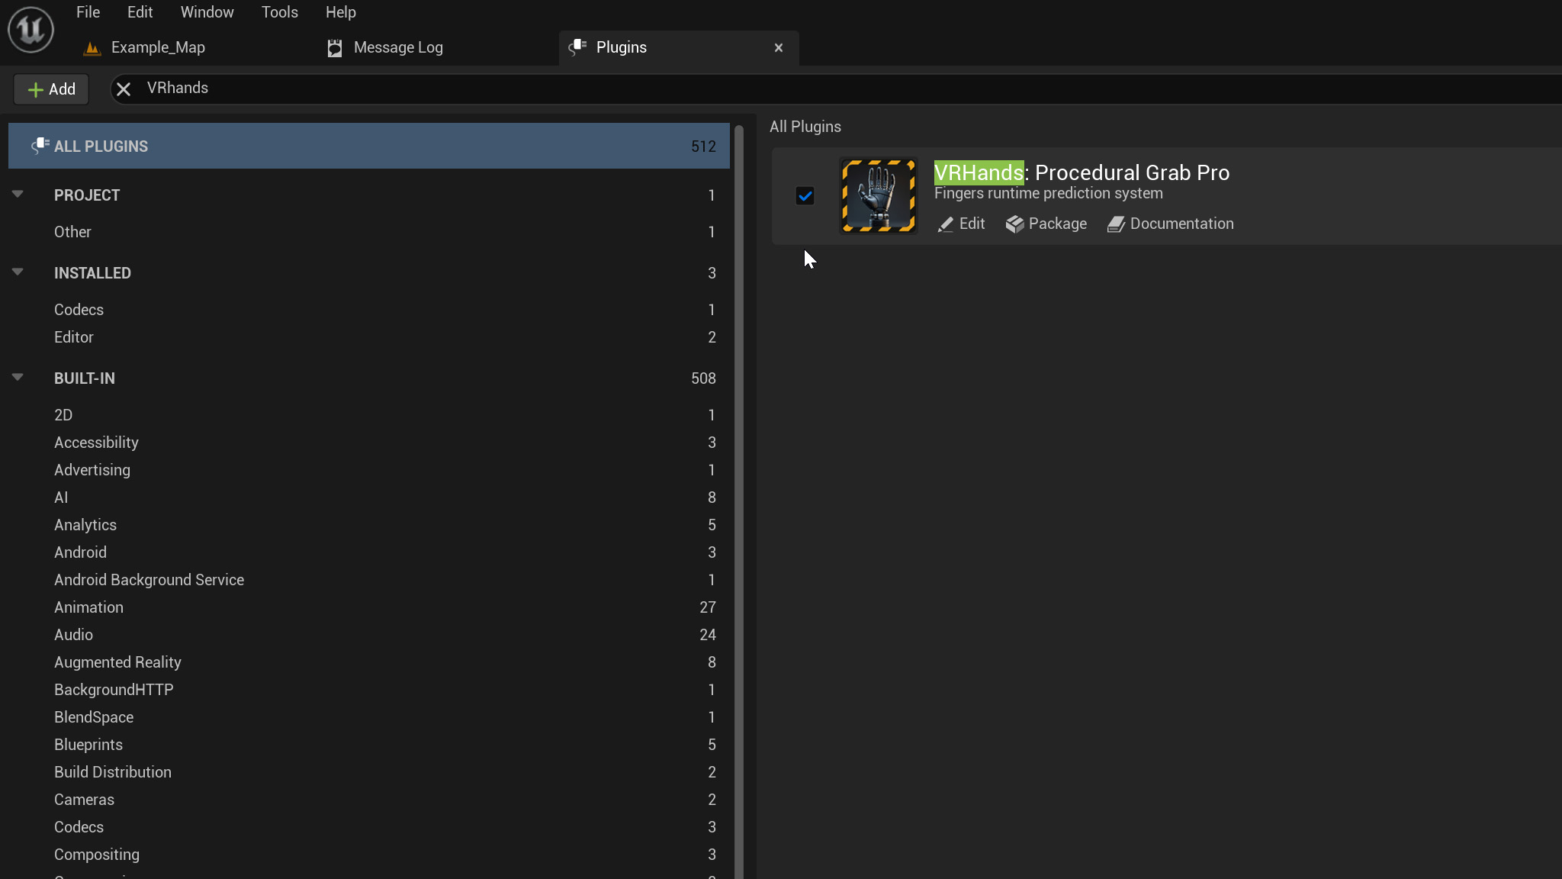Click the Plugins tab plug icon
This screenshot has width=1562, height=879.
[577, 47]
